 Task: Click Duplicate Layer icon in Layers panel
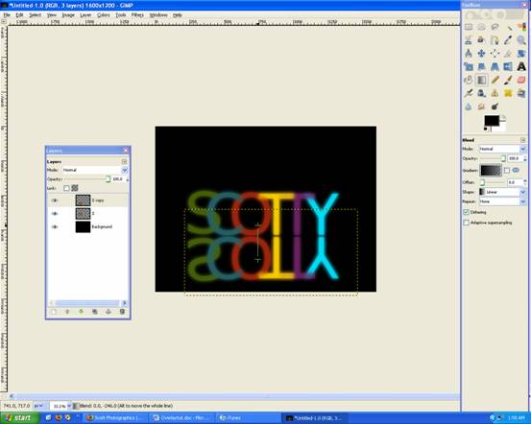95,312
